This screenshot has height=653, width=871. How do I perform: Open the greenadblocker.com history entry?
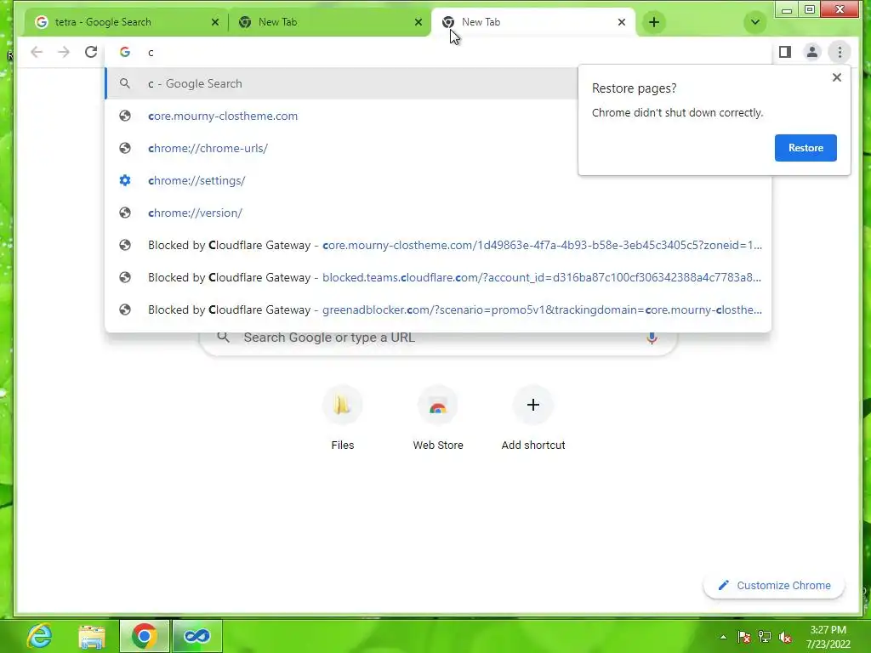438,309
